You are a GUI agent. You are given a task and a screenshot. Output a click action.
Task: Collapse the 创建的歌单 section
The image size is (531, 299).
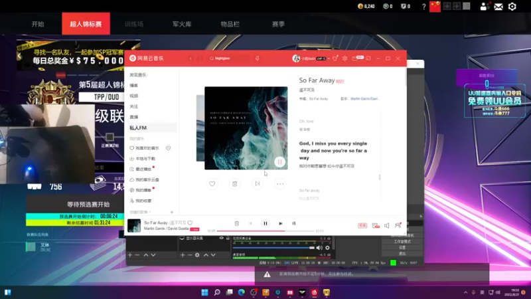tap(140, 212)
